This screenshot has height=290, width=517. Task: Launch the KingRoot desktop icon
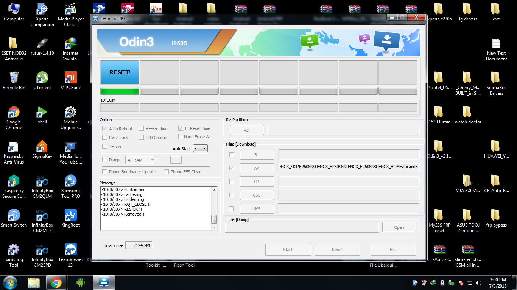(71, 218)
